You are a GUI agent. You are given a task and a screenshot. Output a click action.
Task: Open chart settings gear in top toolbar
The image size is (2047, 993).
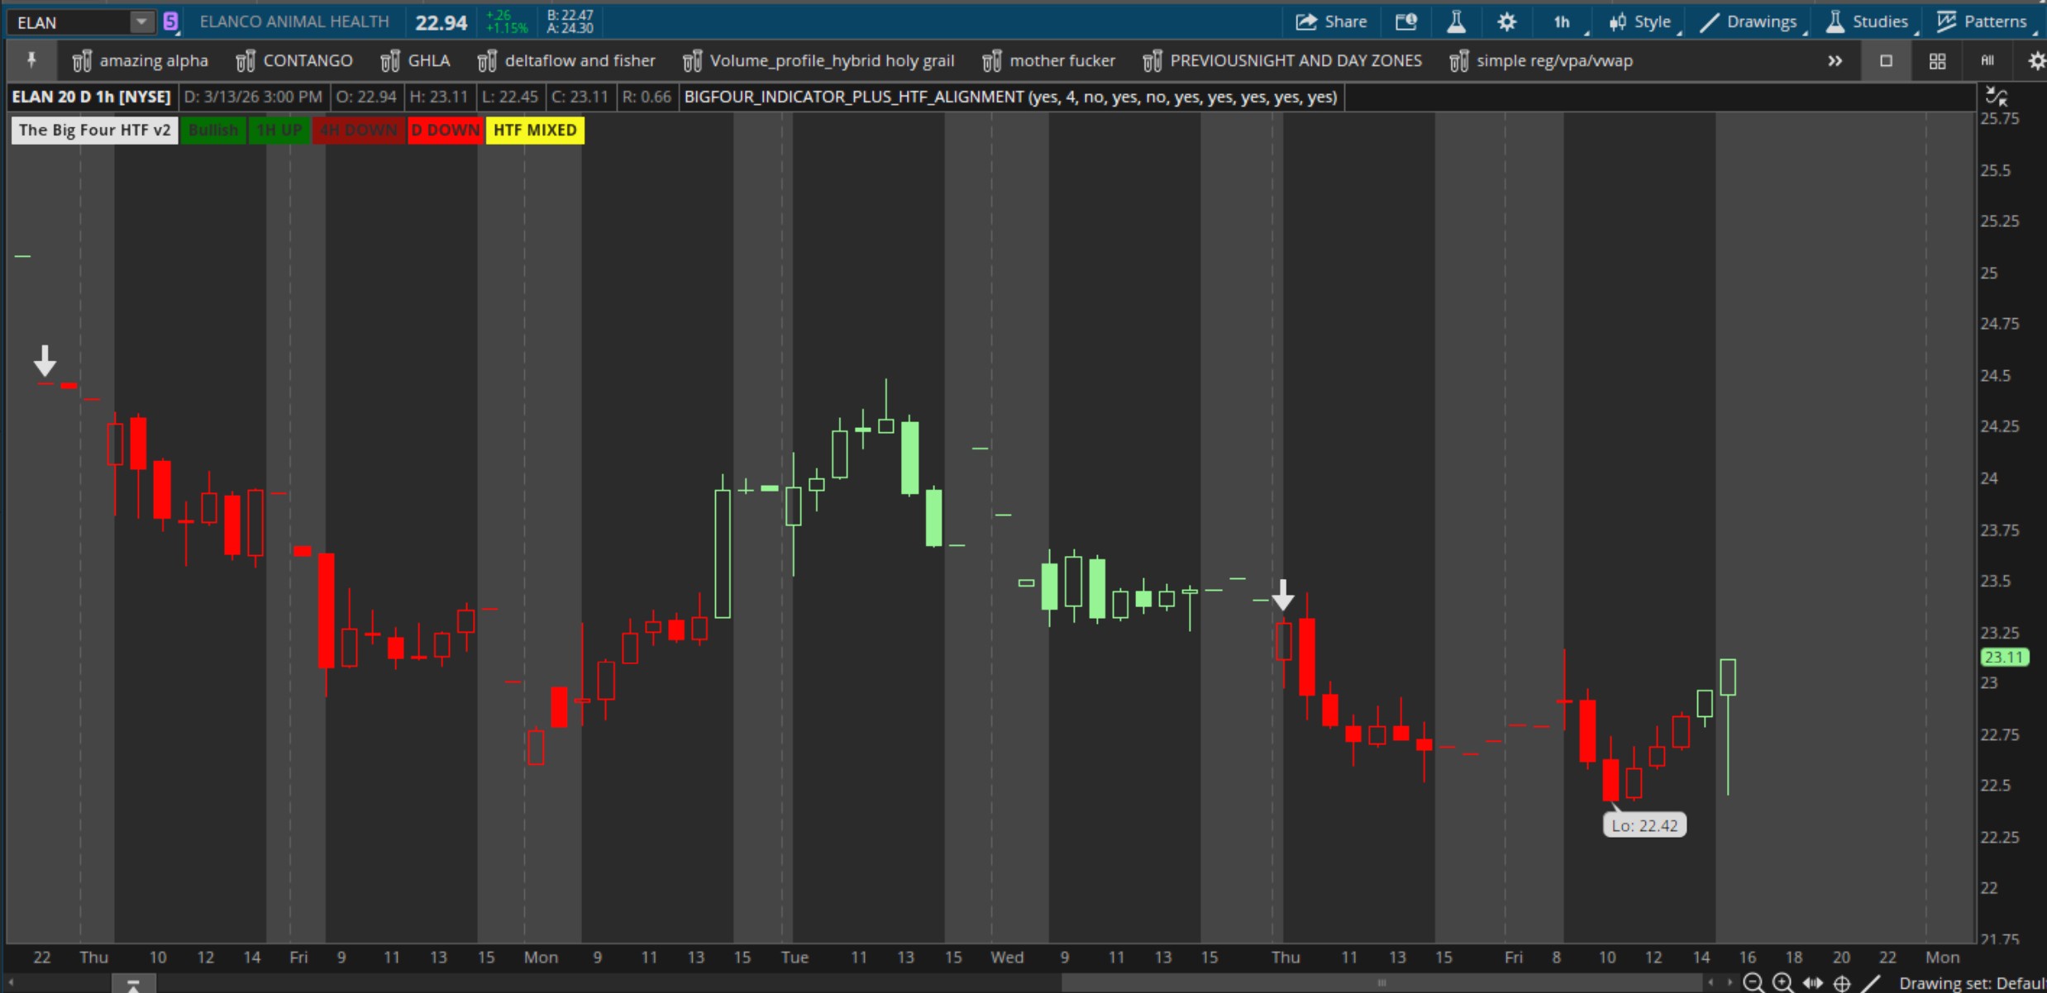[1507, 21]
